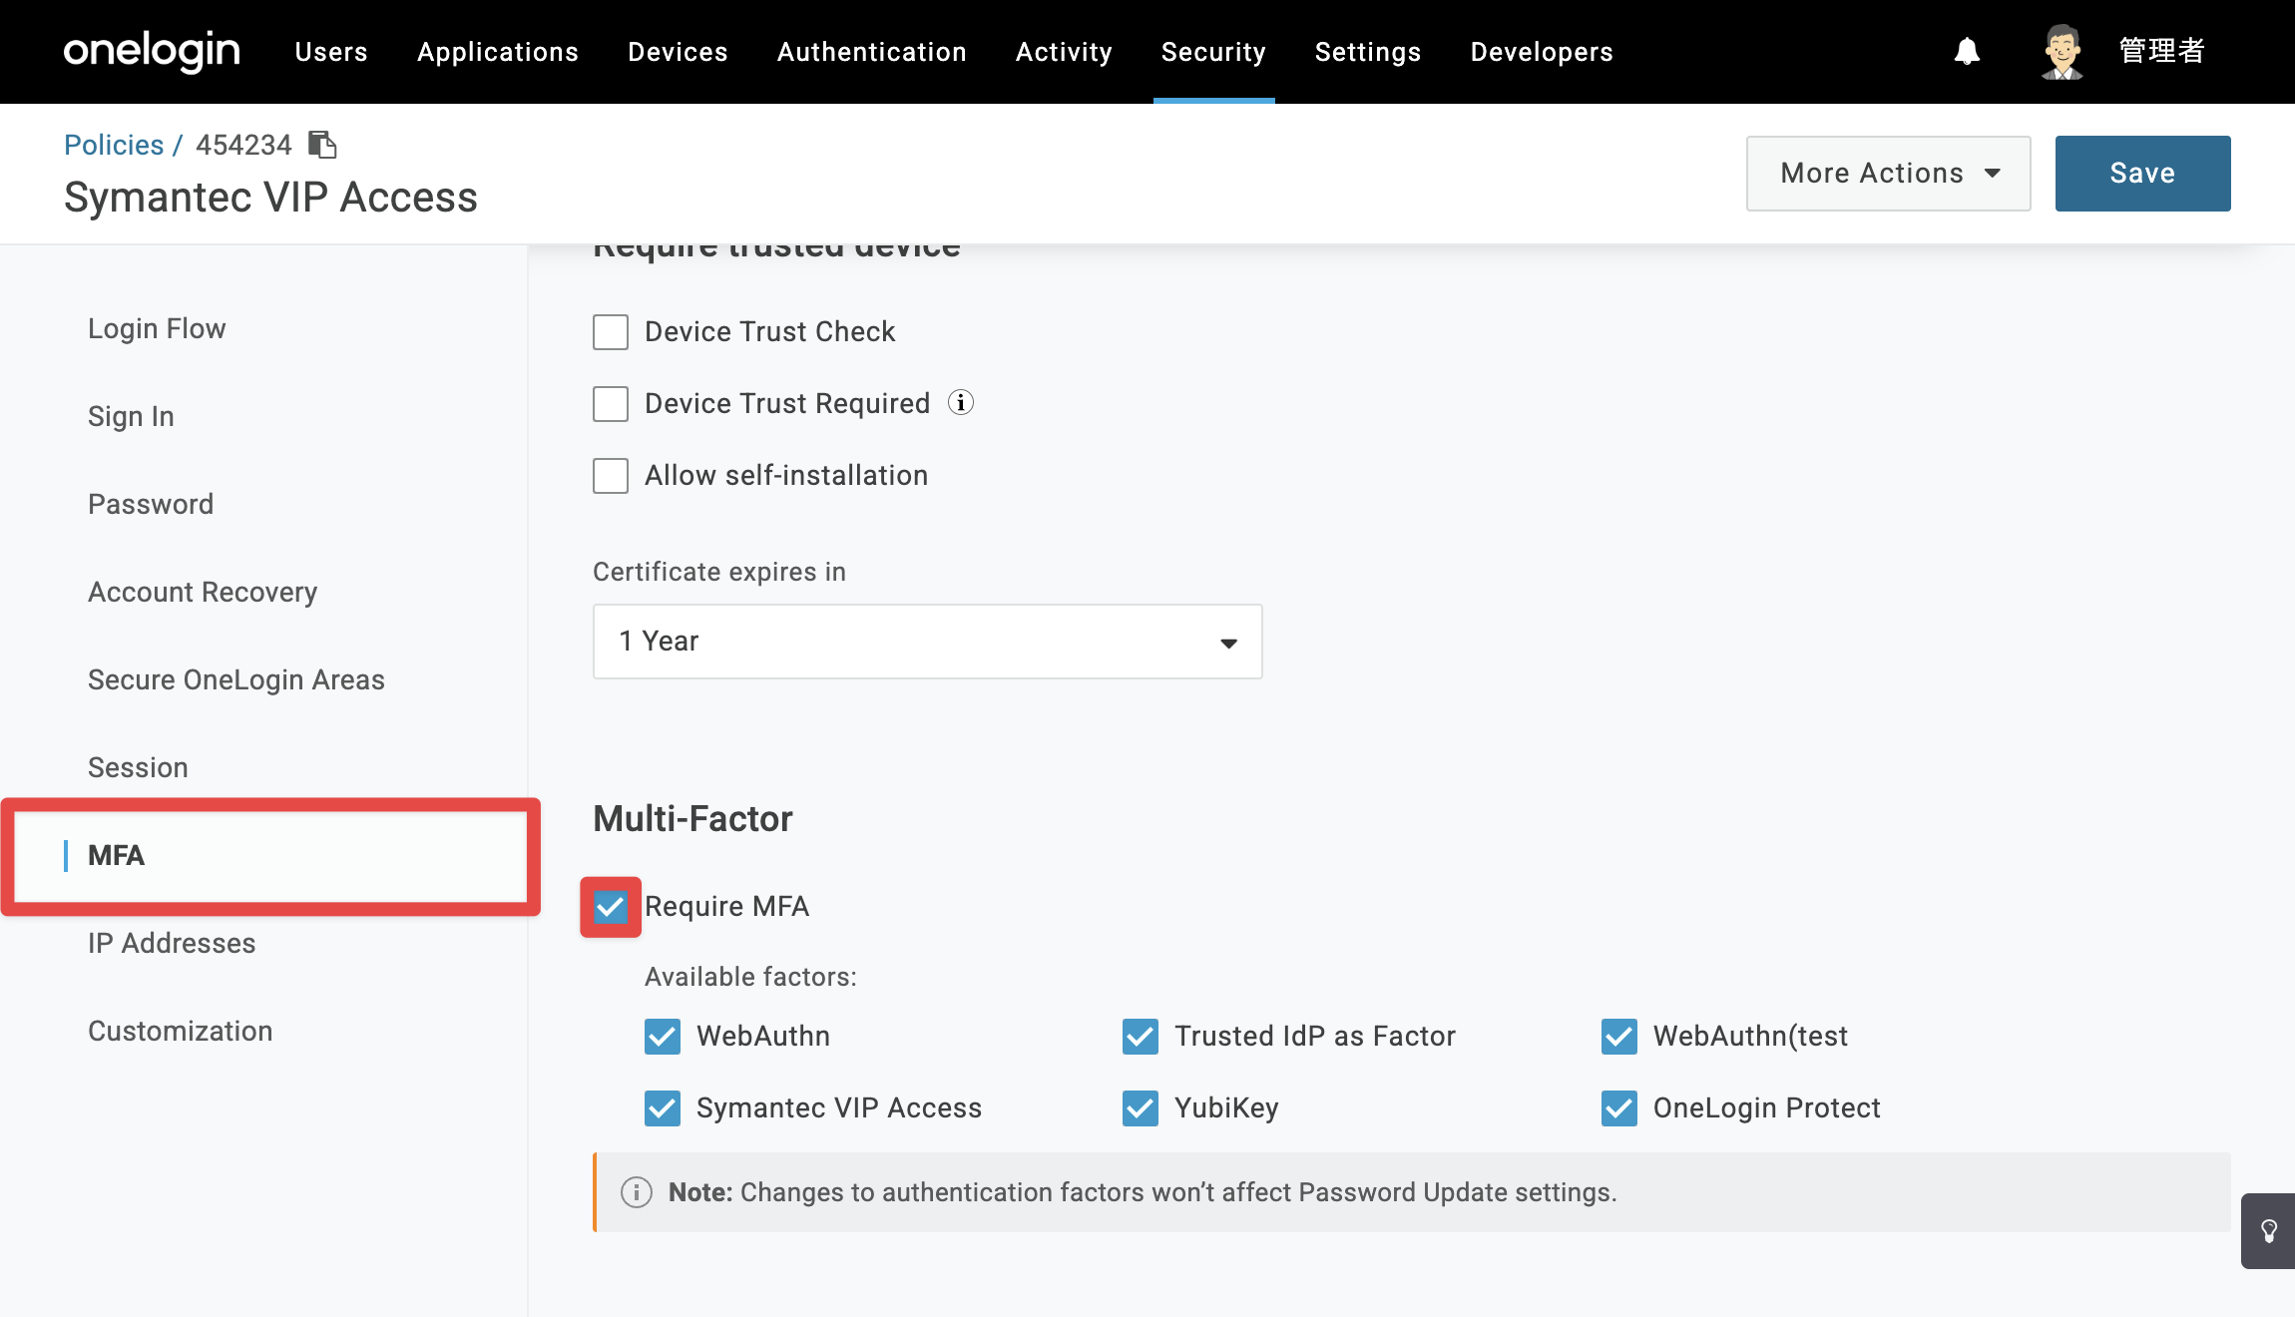Uncheck the WebAuthn(test factor
This screenshot has height=1317, width=2295.
(1619, 1037)
